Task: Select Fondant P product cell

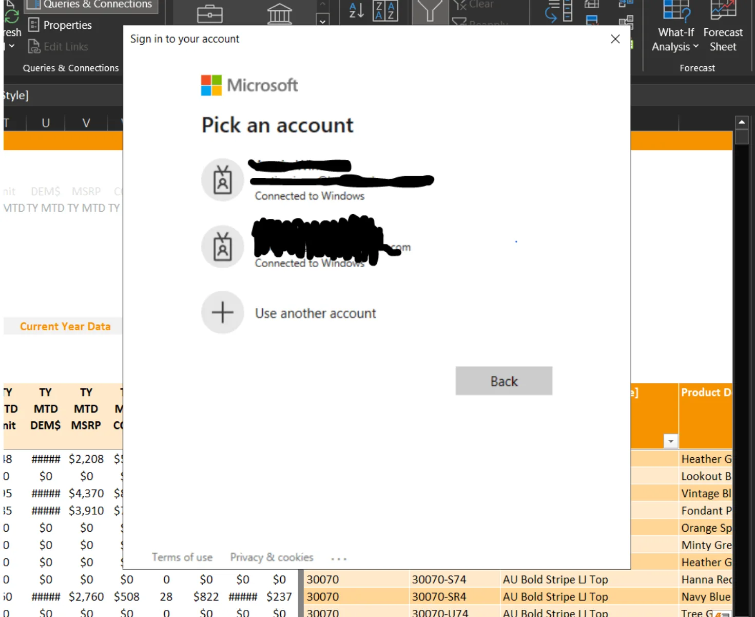Action: [706, 511]
